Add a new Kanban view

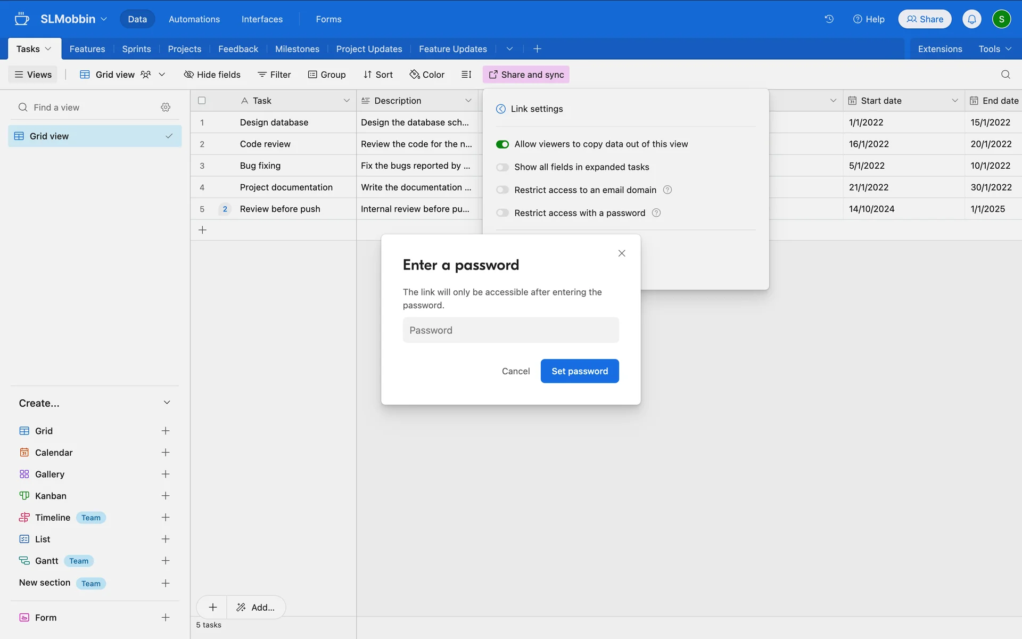pyautogui.click(x=166, y=496)
